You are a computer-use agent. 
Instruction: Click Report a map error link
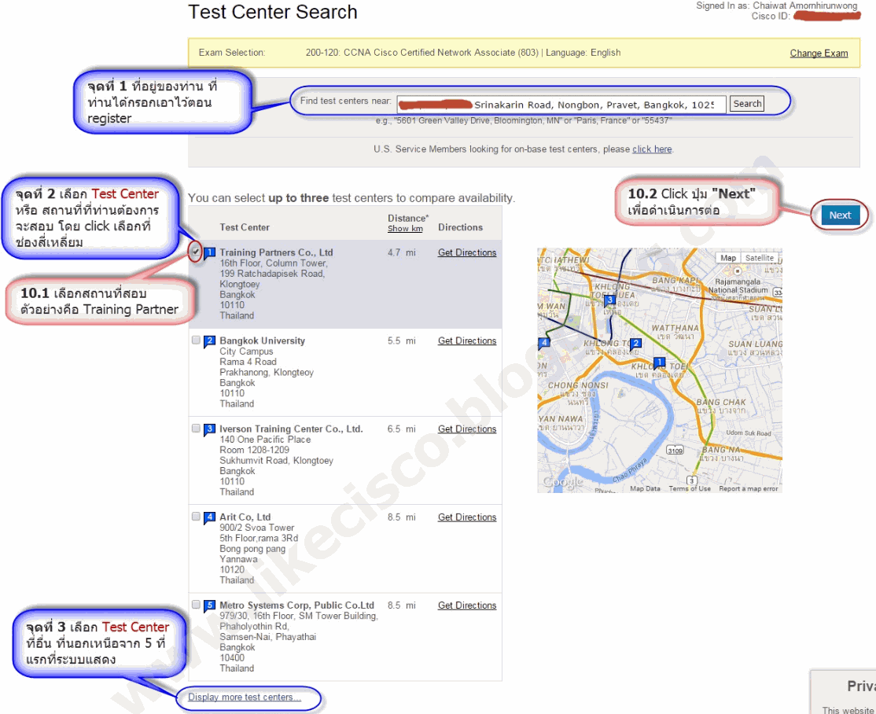pos(748,489)
